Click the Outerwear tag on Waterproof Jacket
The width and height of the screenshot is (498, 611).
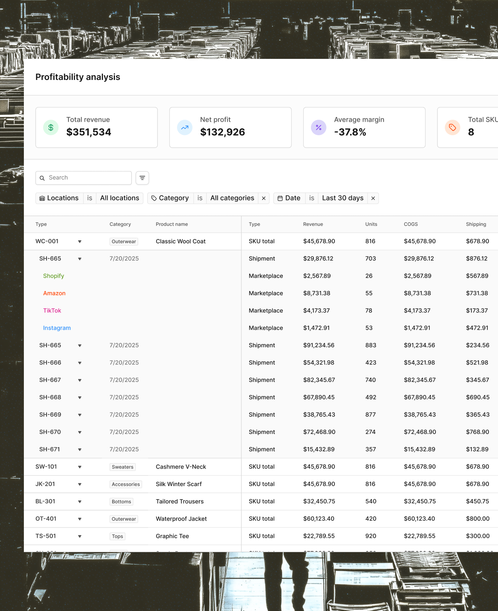124,519
